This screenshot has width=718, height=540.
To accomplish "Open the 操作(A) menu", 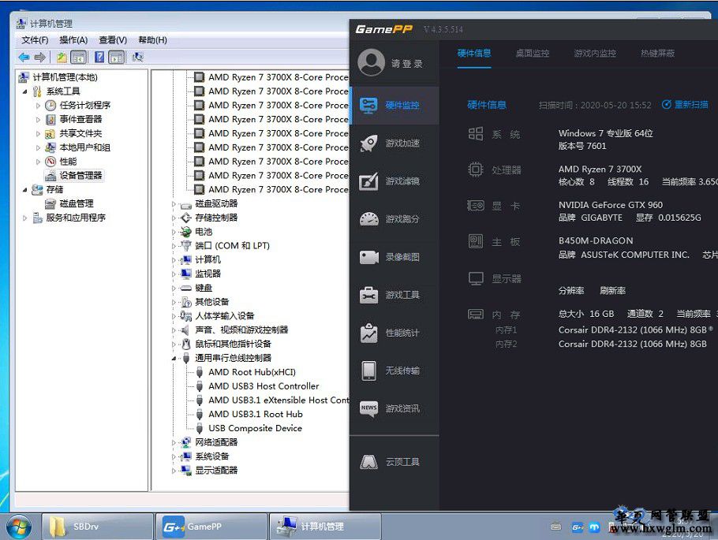I will [73, 40].
